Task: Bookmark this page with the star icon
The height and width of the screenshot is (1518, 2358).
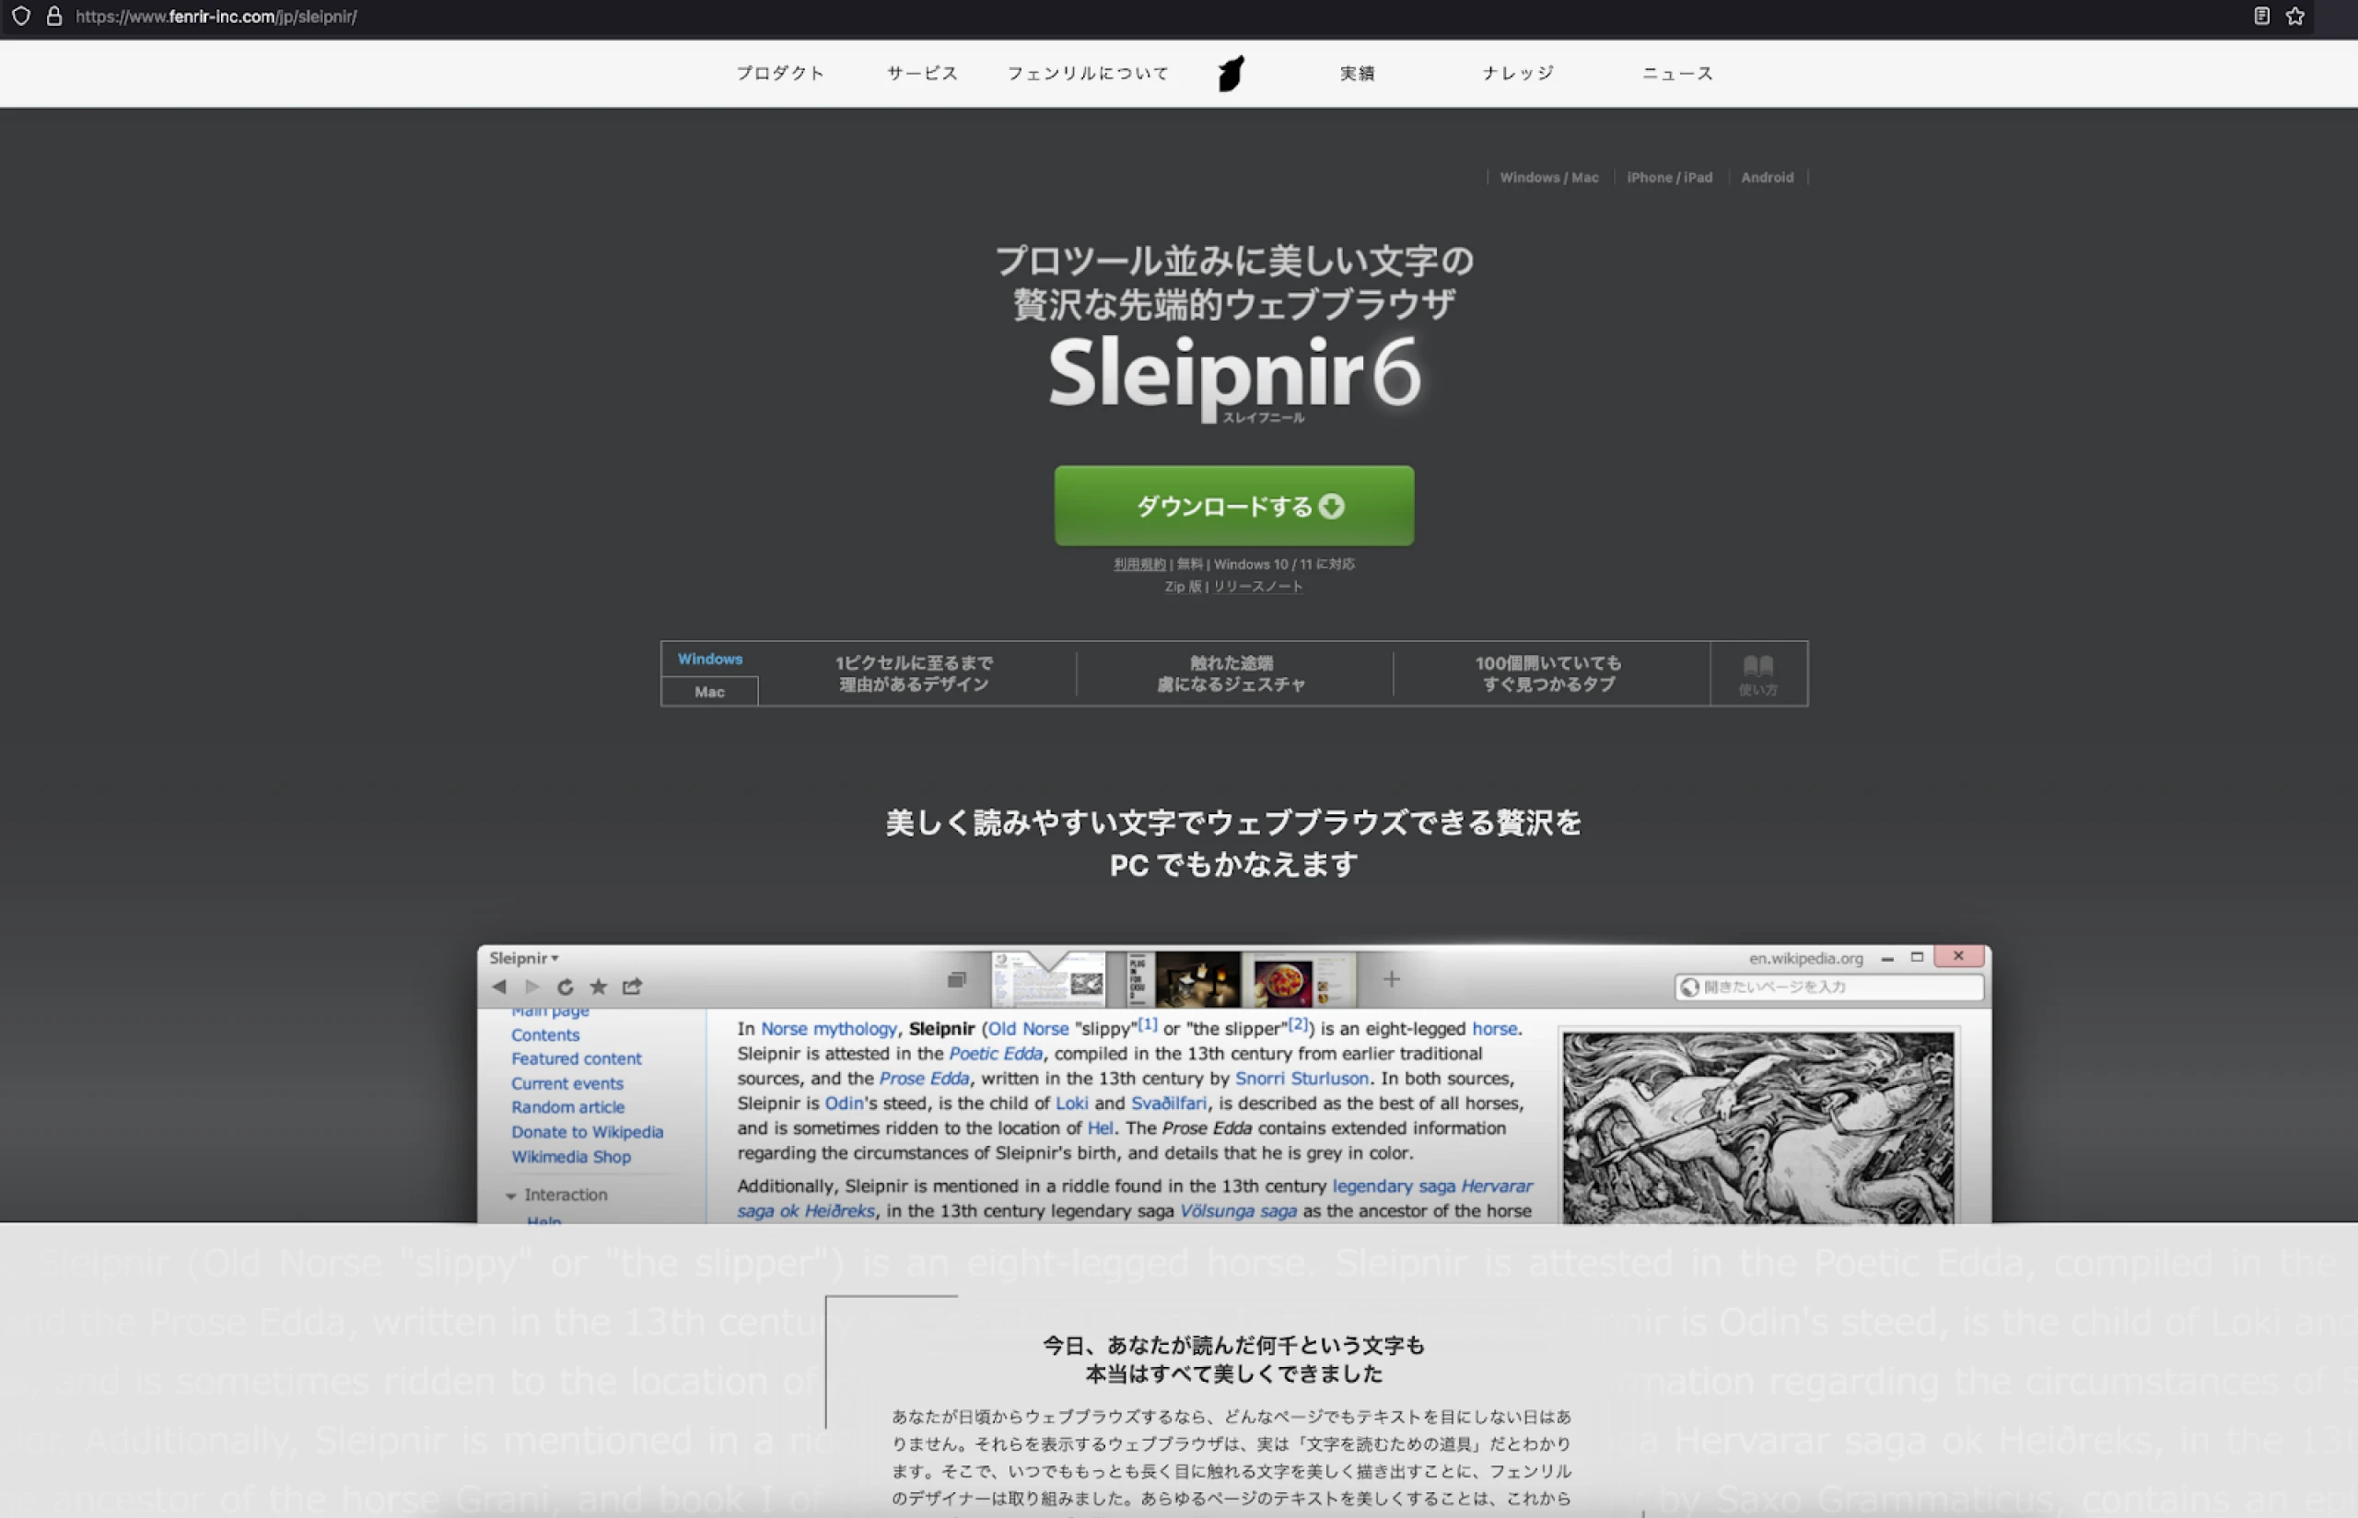Action: pos(2295,16)
